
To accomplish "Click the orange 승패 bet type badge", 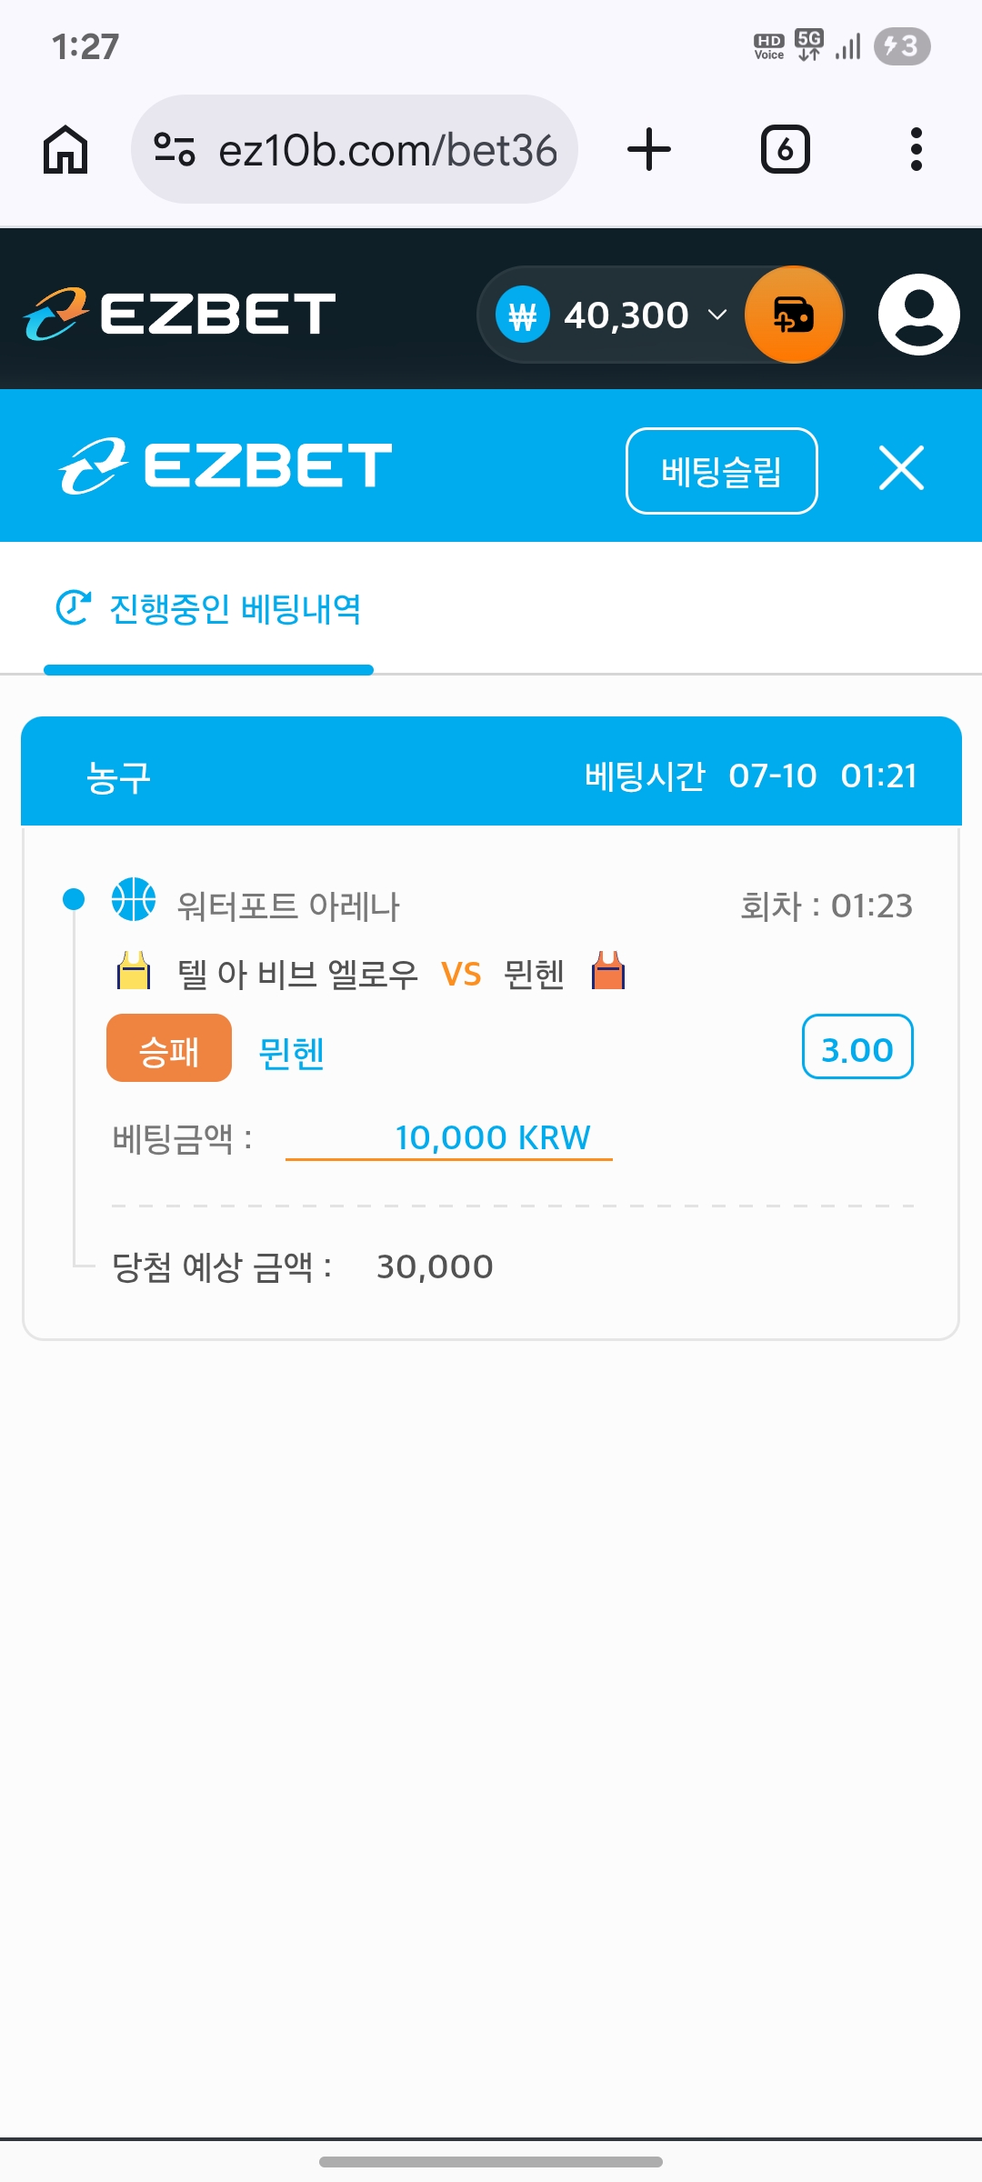I will 169,1048.
